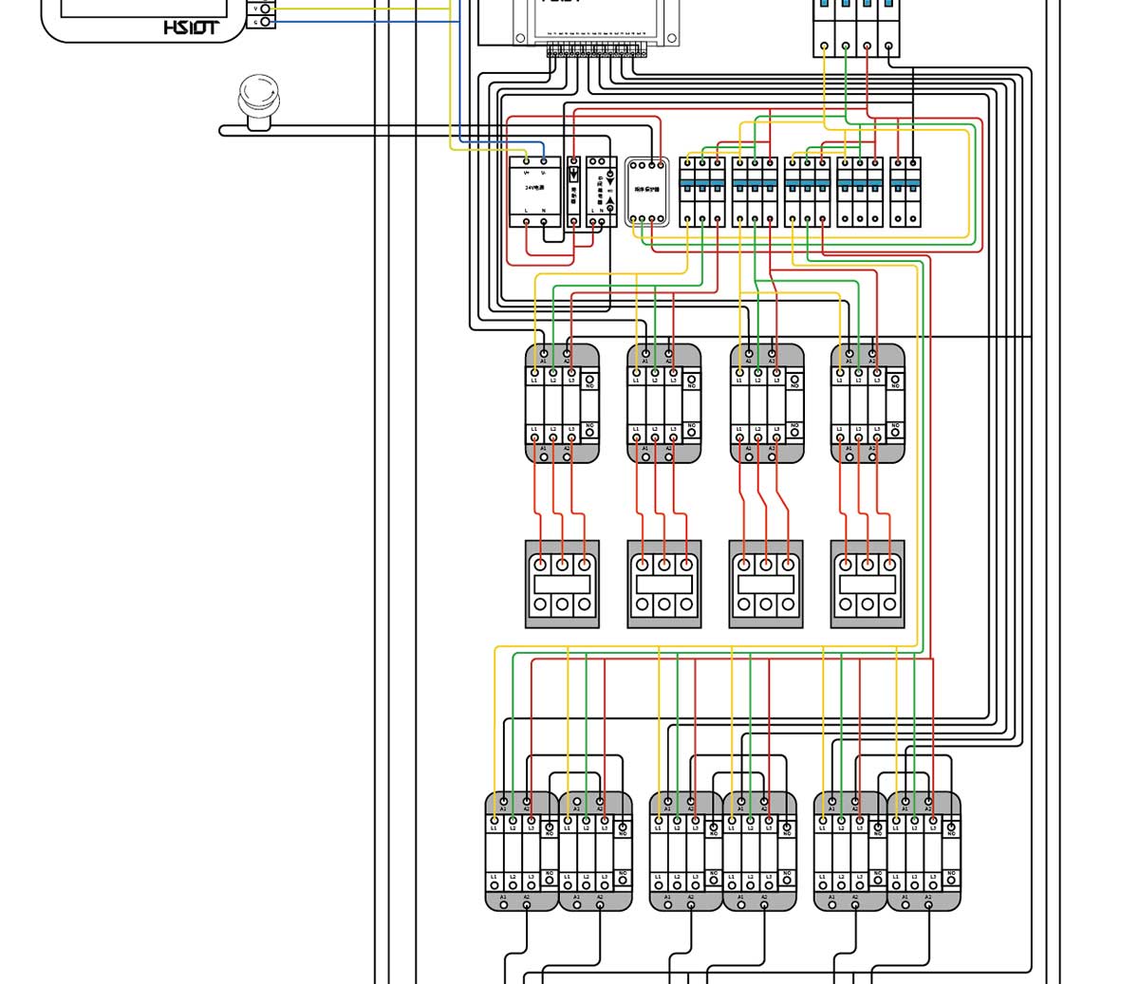Click the controller module's bottom terminal strip

(x=595, y=47)
